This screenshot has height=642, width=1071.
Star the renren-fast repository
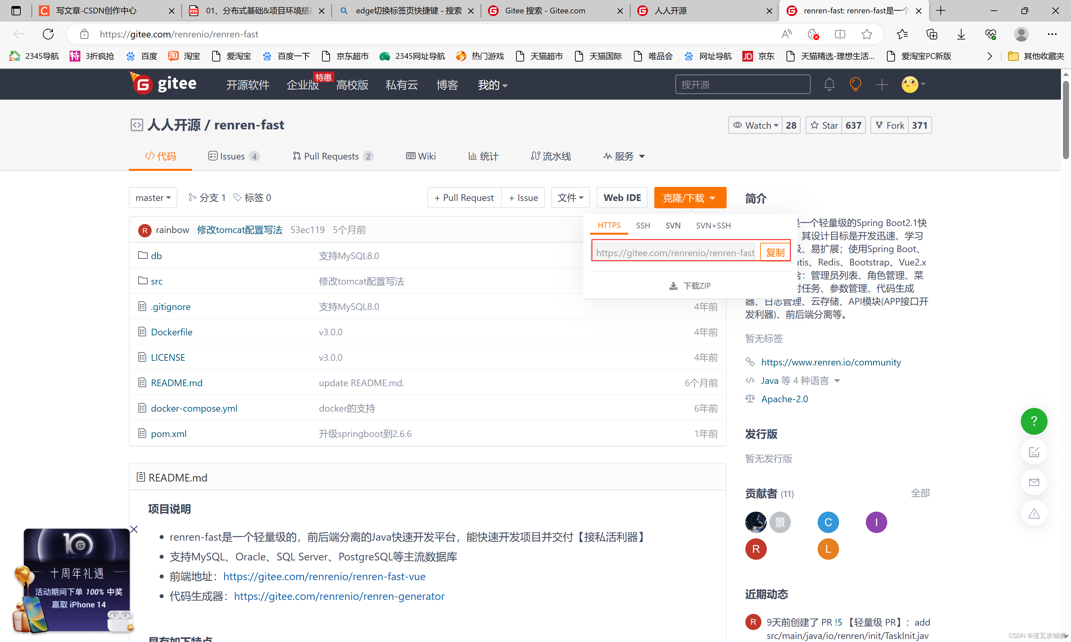[824, 125]
